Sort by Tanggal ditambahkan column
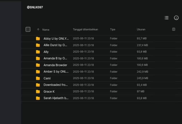Screen dimensions: 182x124 pos(85,30)
